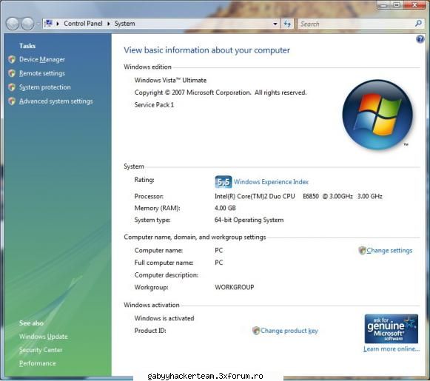Click the Forward navigation arrow button
430x381 pixels.
[x=27, y=24]
